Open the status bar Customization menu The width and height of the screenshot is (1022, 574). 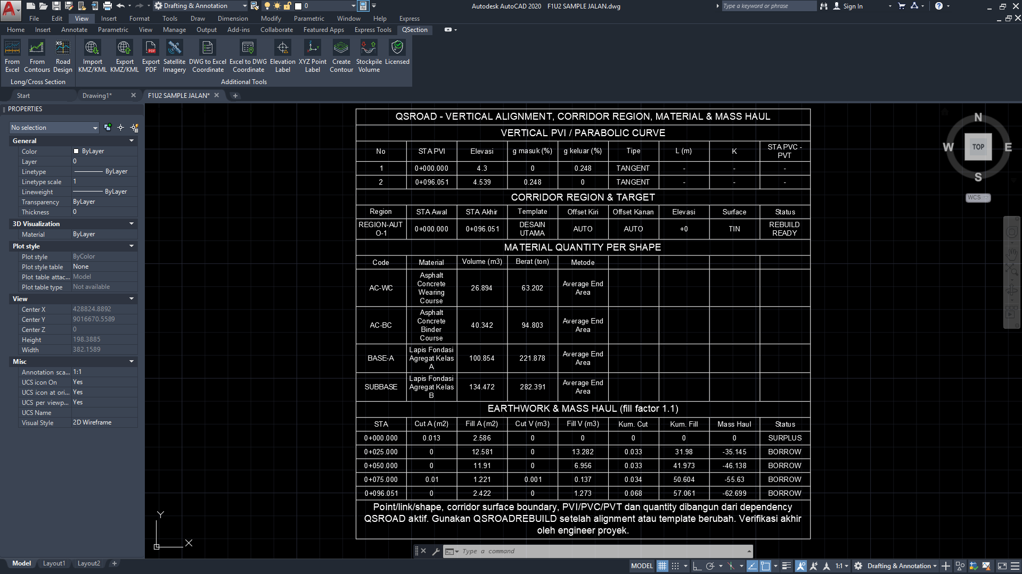point(1016,566)
